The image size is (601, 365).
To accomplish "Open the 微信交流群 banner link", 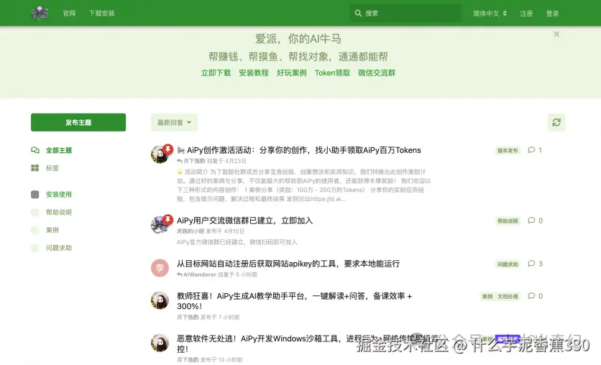I will (x=377, y=73).
